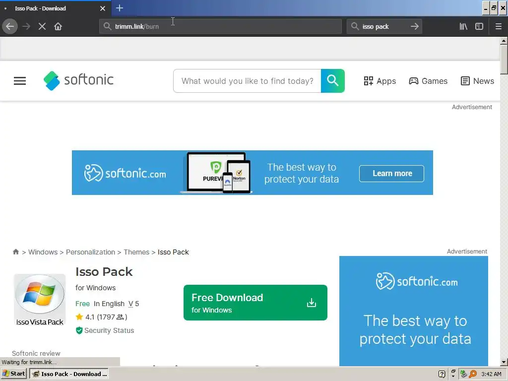
Task: Open the Firefox hamburger menu
Action: (x=498, y=26)
